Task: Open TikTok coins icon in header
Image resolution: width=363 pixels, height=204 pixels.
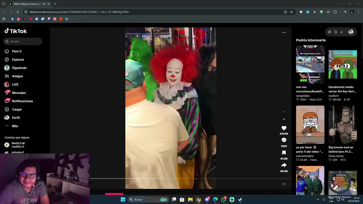Action: [330, 32]
